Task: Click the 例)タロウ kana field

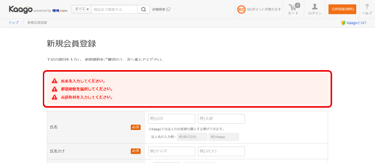Action: coord(221,151)
